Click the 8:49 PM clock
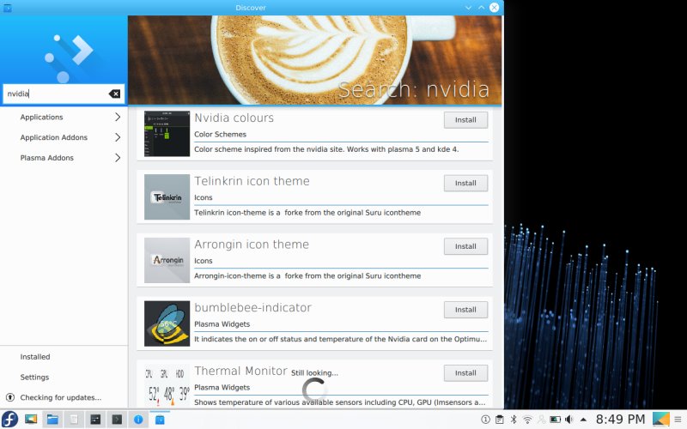This screenshot has width=687, height=429. tap(620, 420)
